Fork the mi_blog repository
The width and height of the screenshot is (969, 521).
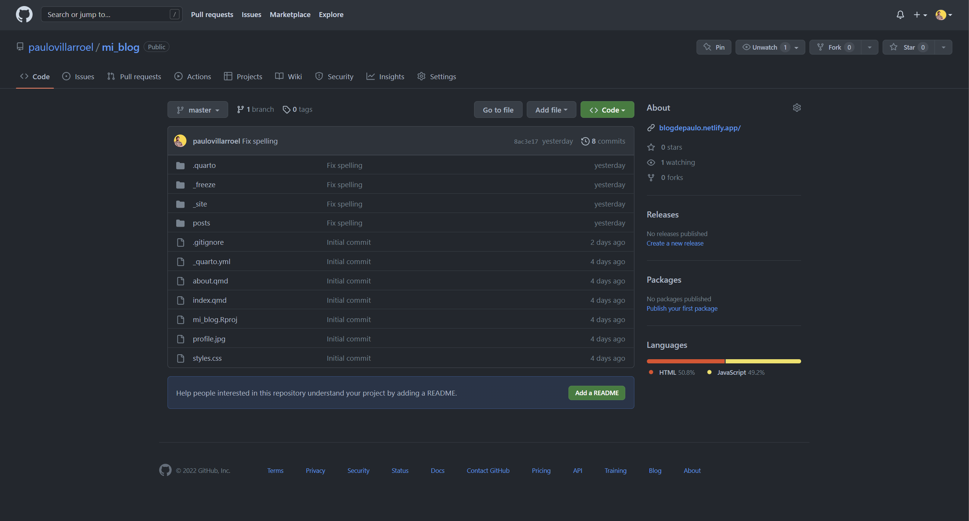pos(835,47)
